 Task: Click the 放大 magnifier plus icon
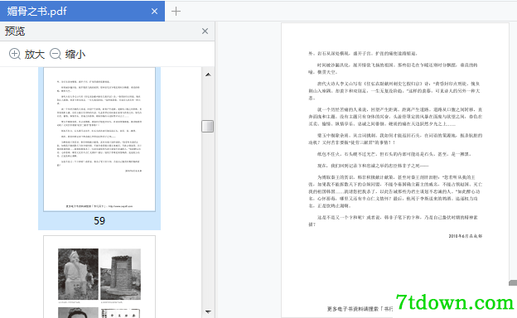tap(15, 54)
